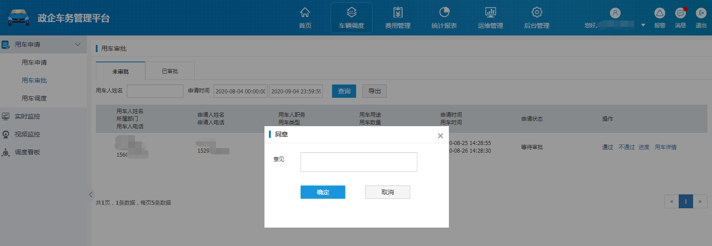
Task: Open 实时监控 in the sidebar
Action: tap(27, 116)
